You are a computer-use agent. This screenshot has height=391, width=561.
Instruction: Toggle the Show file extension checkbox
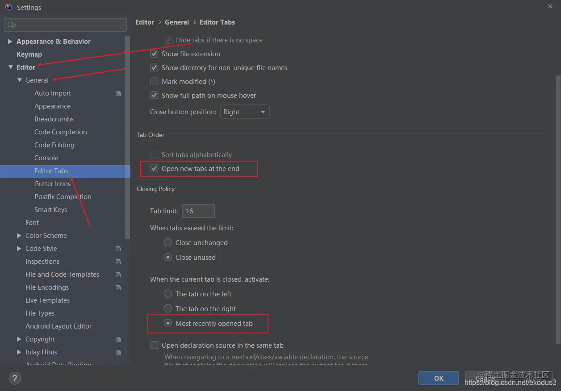154,54
